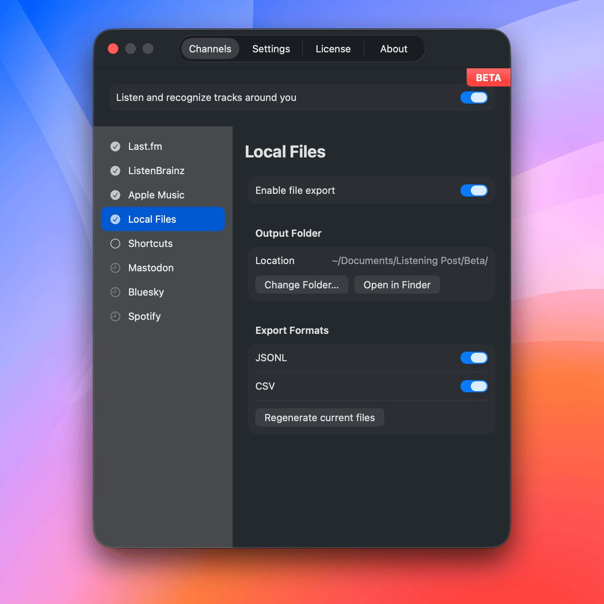Go to the About tab
The image size is (604, 604).
pos(393,49)
